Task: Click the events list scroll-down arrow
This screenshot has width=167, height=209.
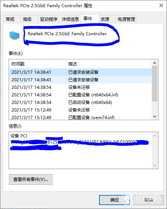Action: 155,117
